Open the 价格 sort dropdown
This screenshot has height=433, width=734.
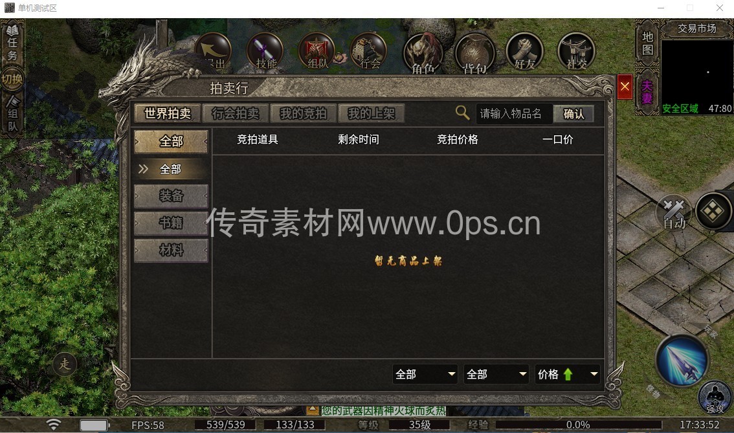(x=568, y=375)
